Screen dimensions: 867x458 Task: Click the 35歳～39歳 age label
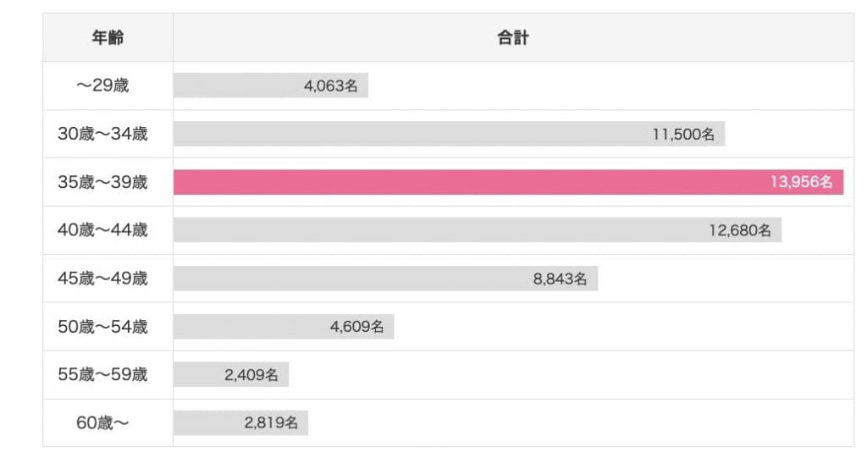click(102, 182)
